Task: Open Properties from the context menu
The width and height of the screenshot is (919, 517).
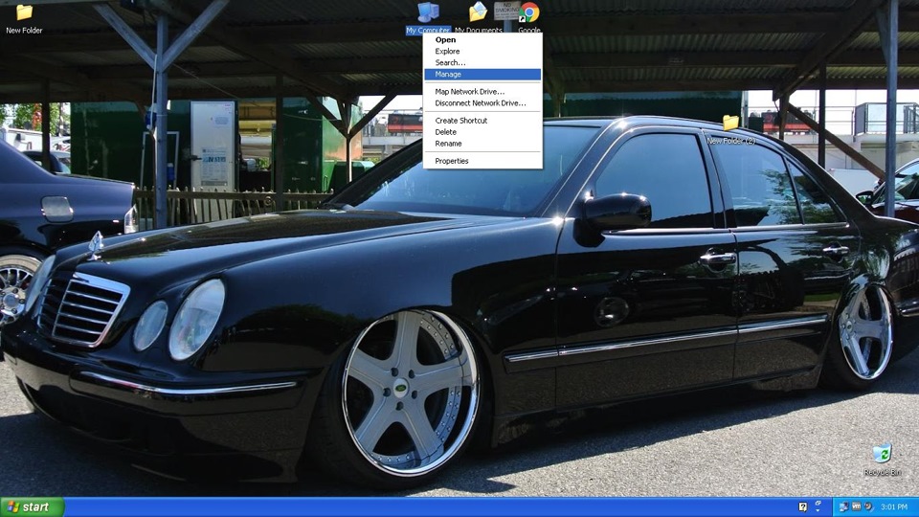Action: [x=452, y=161]
